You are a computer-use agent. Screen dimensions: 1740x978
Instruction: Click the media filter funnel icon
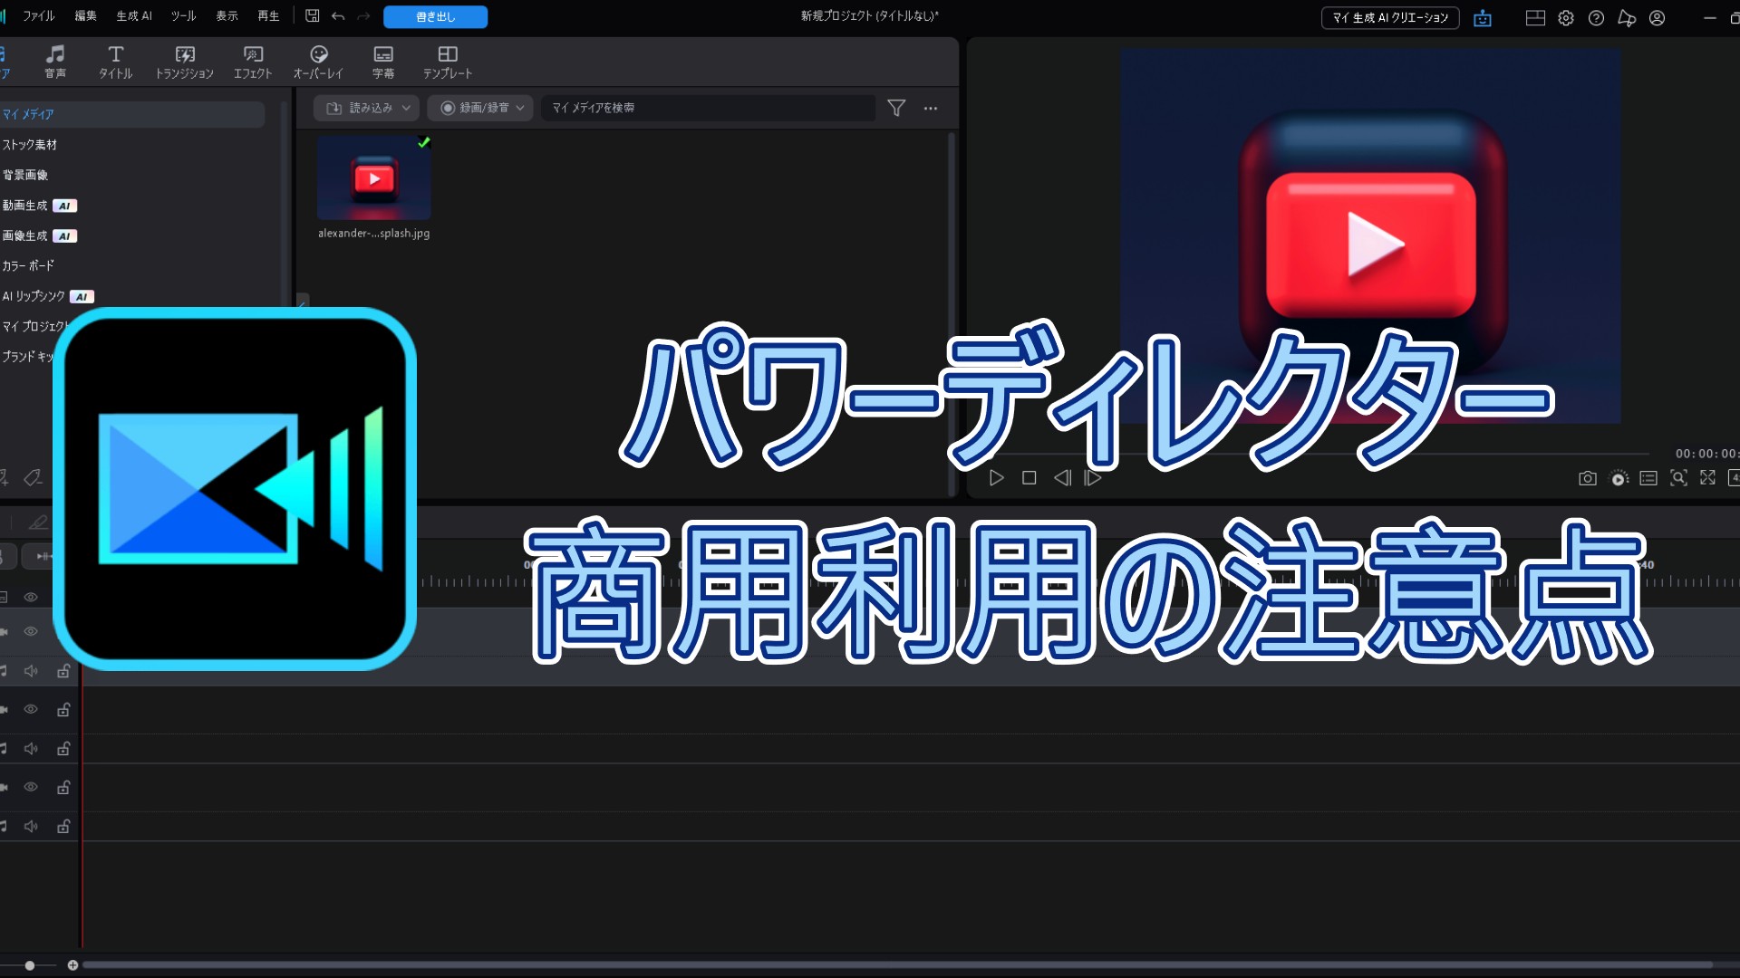pos(896,108)
